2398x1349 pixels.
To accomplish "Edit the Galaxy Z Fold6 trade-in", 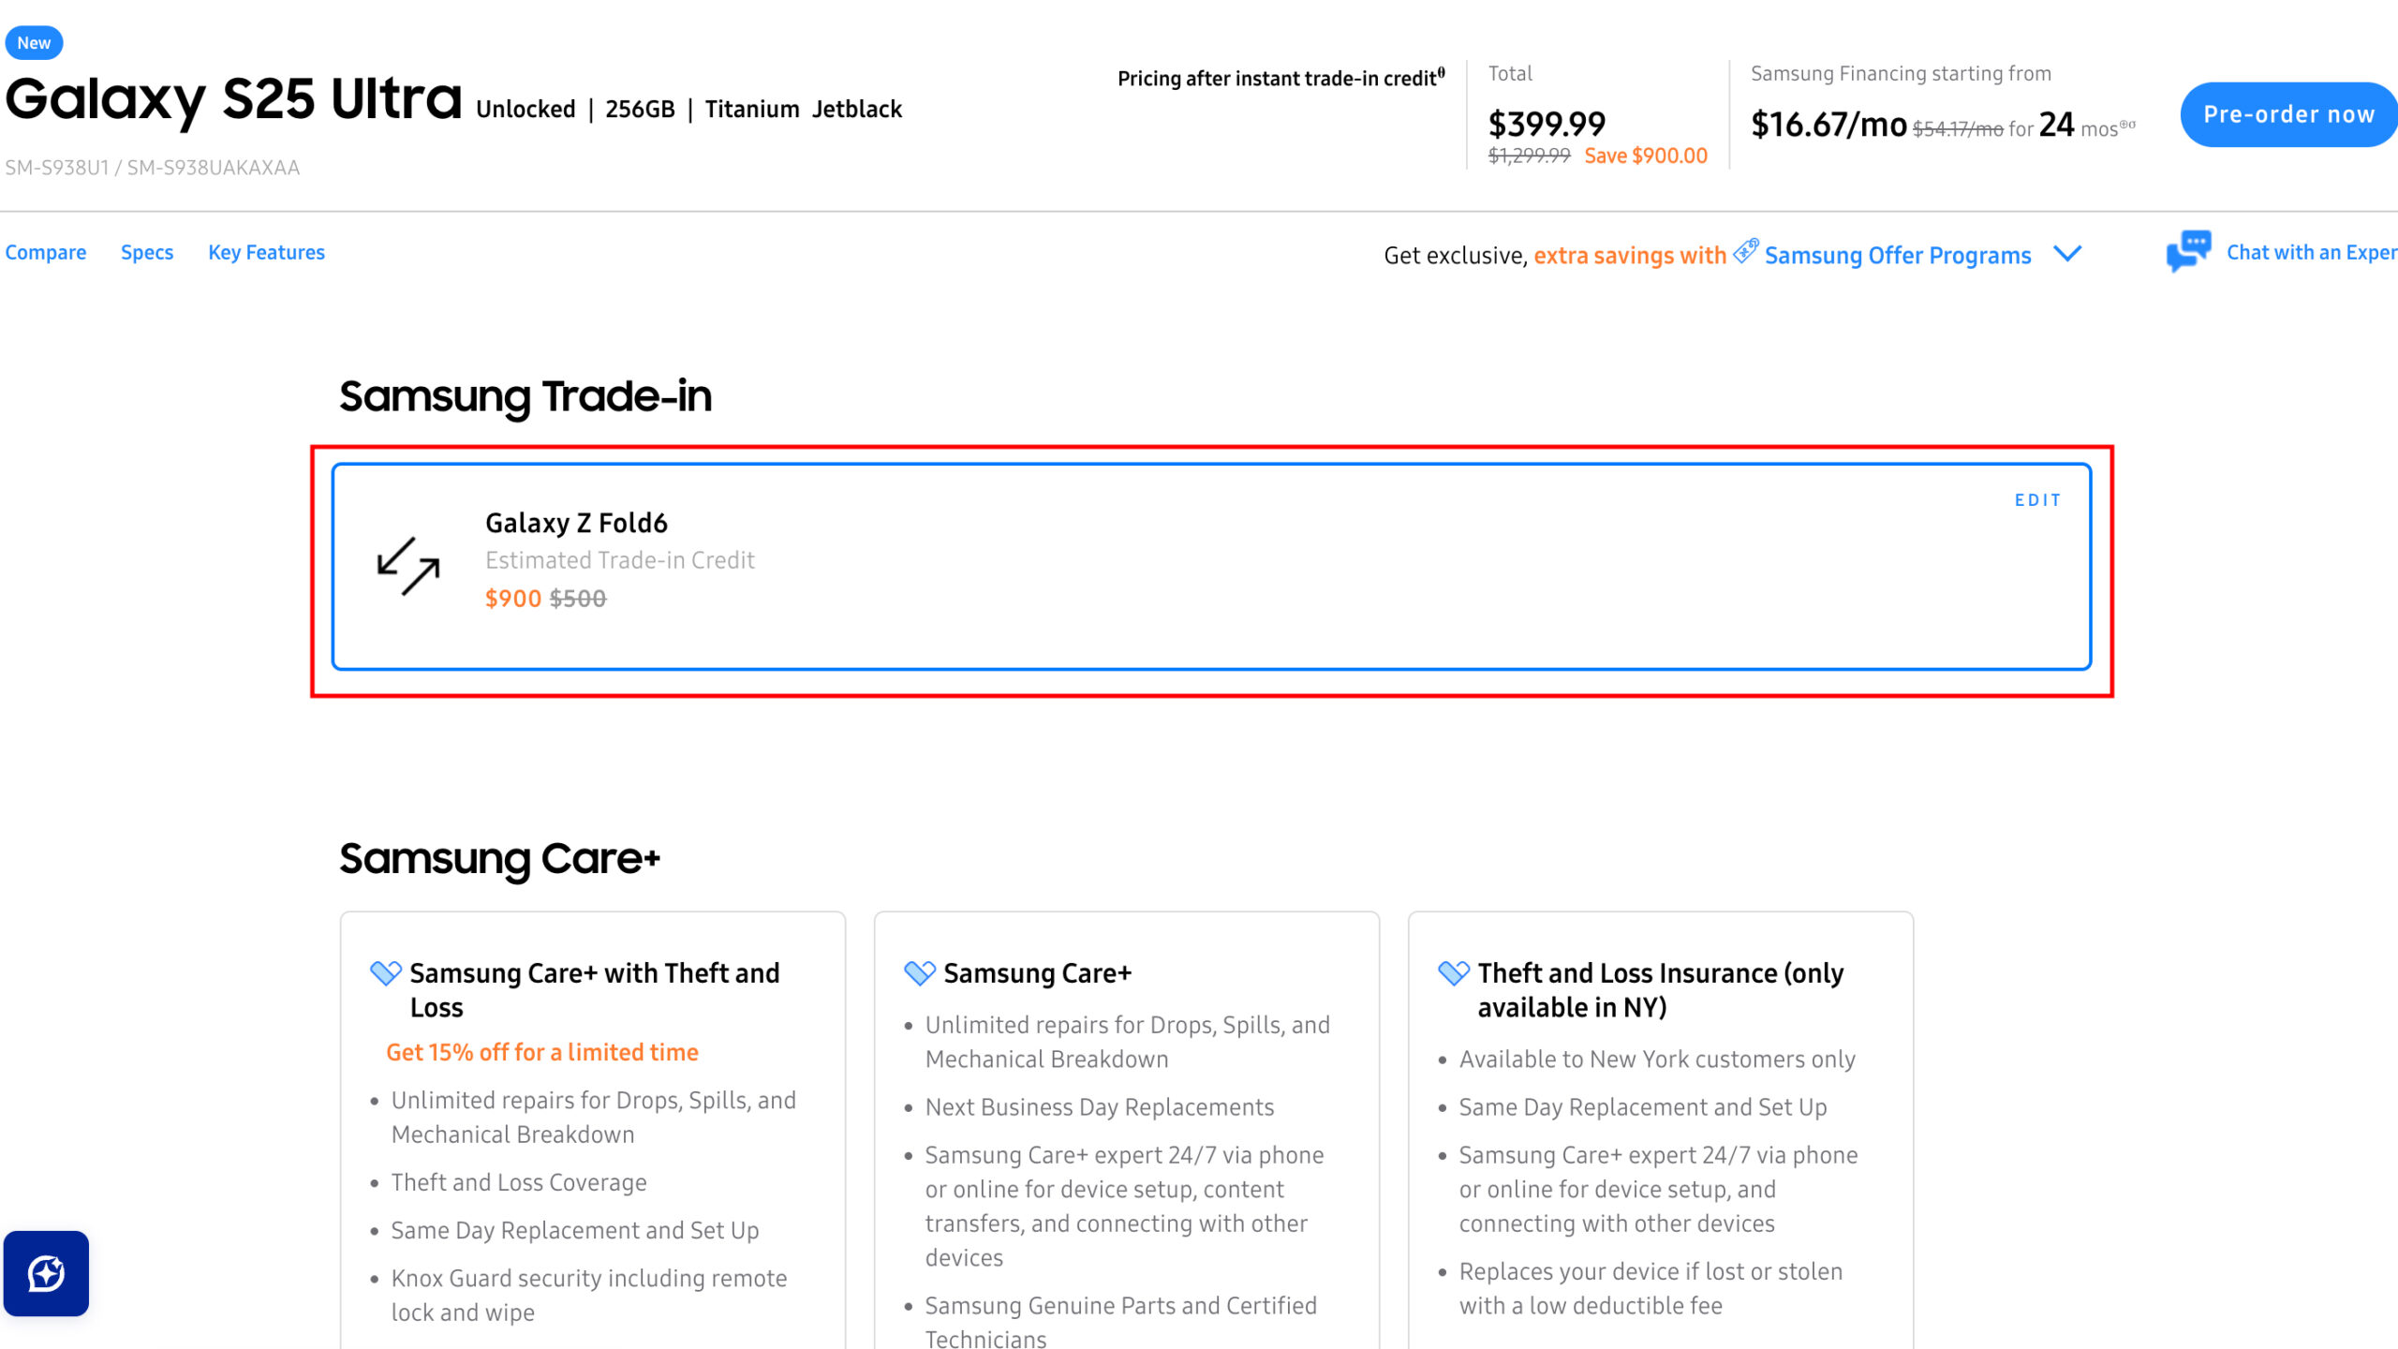I will (2037, 500).
